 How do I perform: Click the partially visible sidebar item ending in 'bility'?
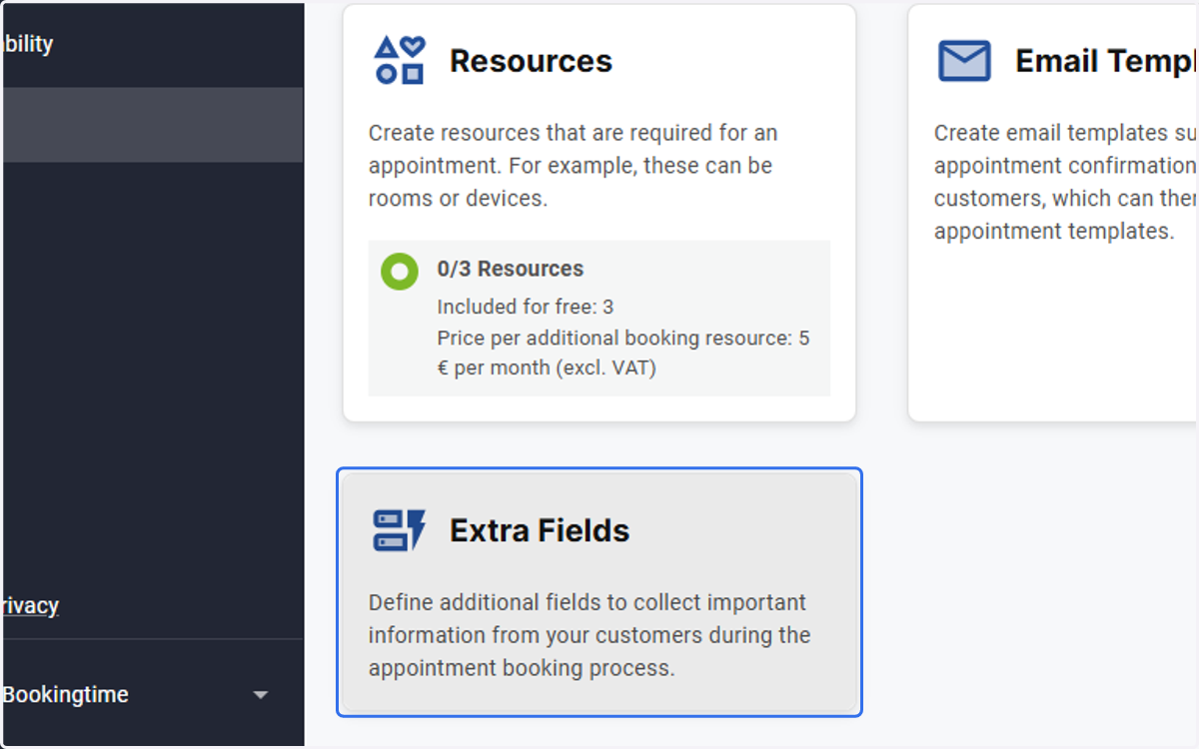coord(27,44)
